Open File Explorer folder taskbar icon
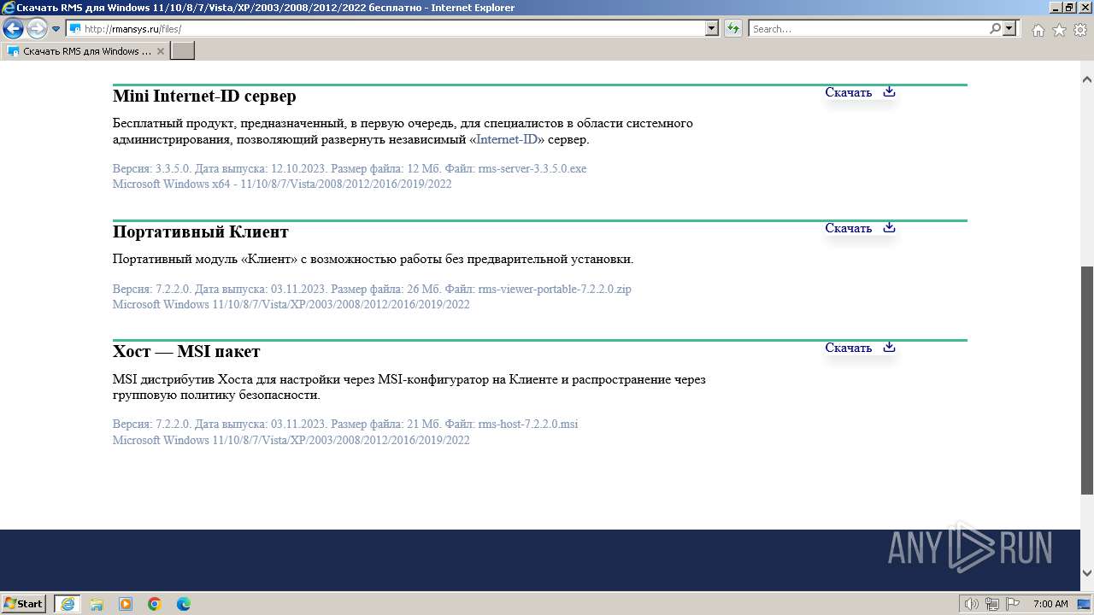 tap(97, 604)
